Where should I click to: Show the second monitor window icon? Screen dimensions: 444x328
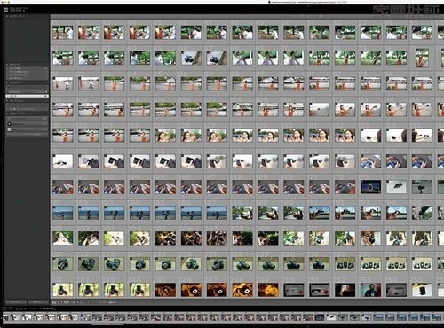pos(10,308)
